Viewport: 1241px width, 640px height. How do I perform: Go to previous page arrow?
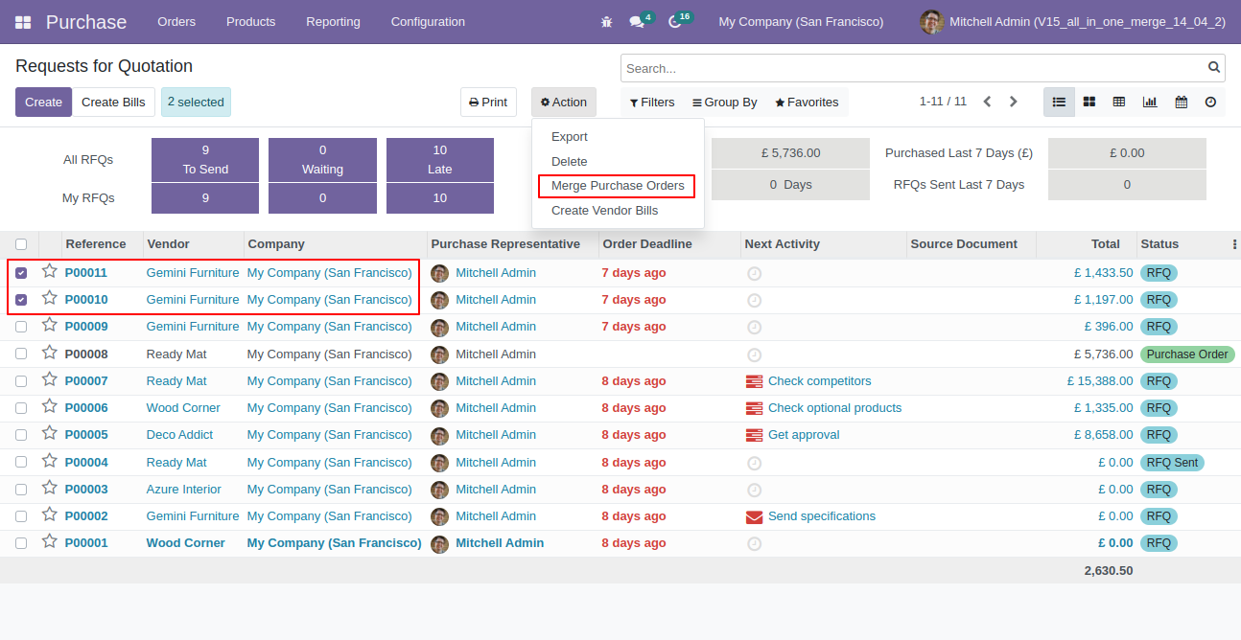987,102
